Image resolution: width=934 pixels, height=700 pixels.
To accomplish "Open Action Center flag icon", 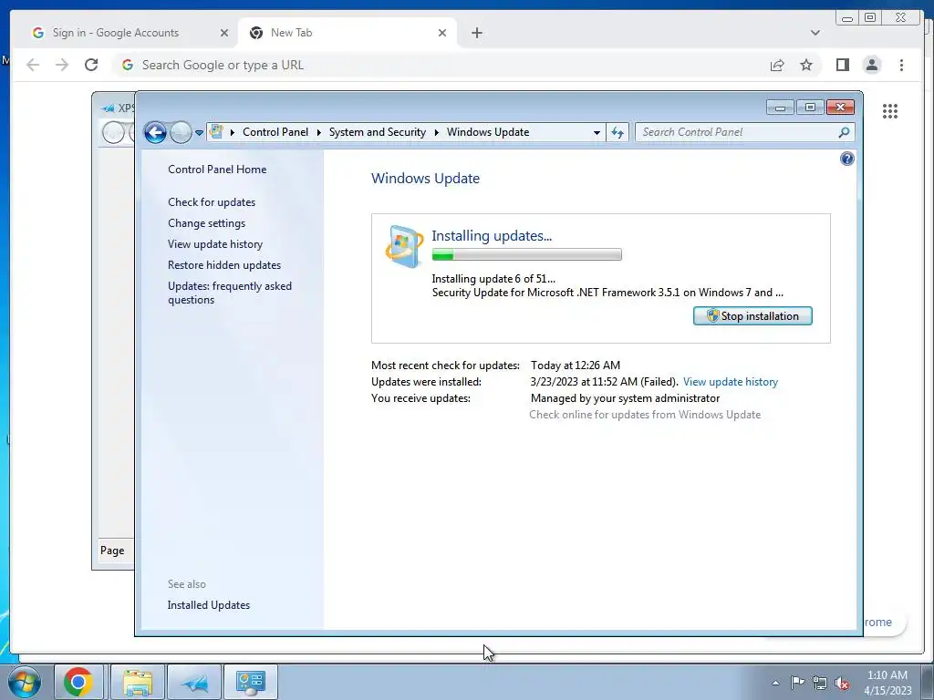I will point(797,683).
